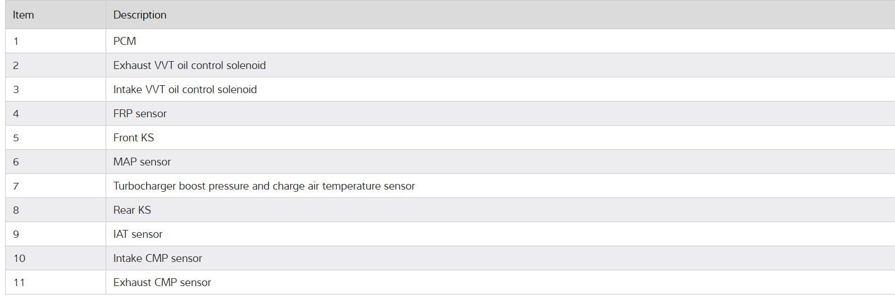
Task: Select item number 4 cell
Action: [x=16, y=114]
